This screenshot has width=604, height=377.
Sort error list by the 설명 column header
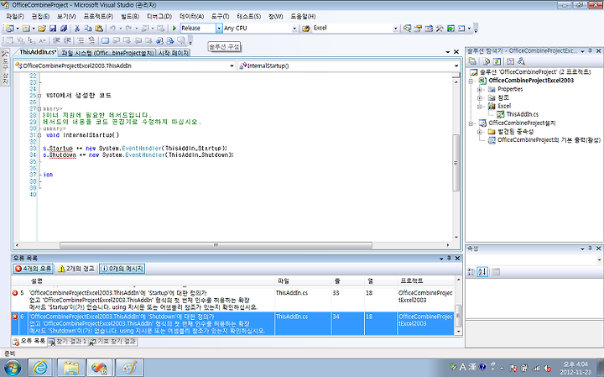pos(152,281)
